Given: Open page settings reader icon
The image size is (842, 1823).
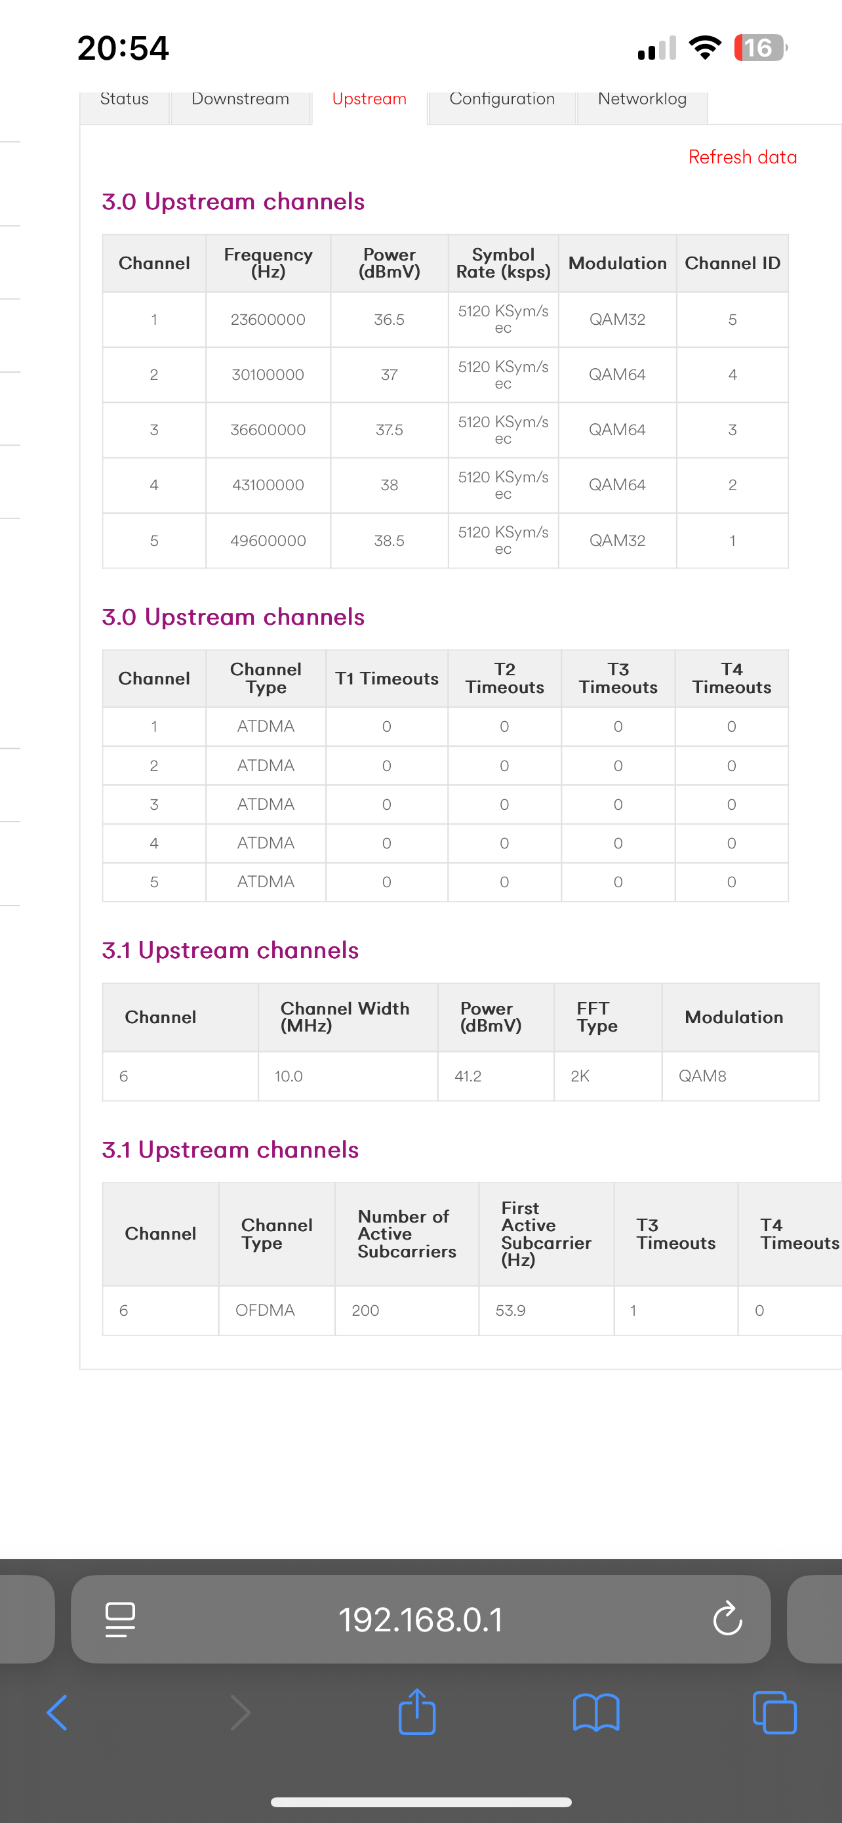Looking at the screenshot, I should point(120,1619).
